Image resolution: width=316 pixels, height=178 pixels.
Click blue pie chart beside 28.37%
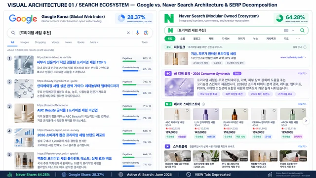click(121, 18)
